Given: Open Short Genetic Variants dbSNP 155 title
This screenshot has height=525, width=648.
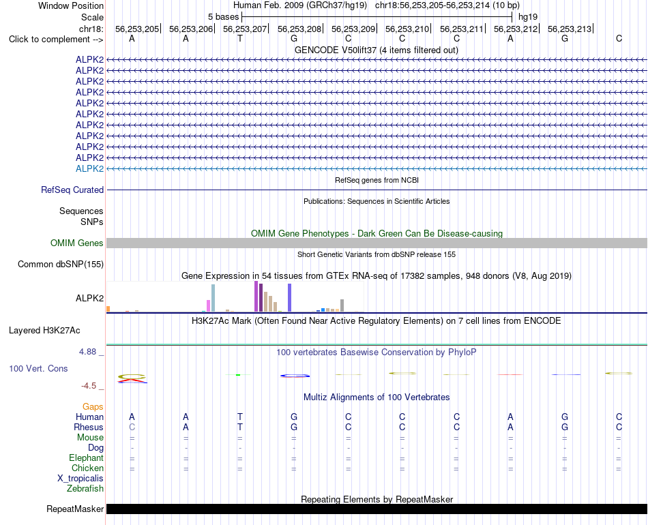Looking at the screenshot, I should coord(377,254).
